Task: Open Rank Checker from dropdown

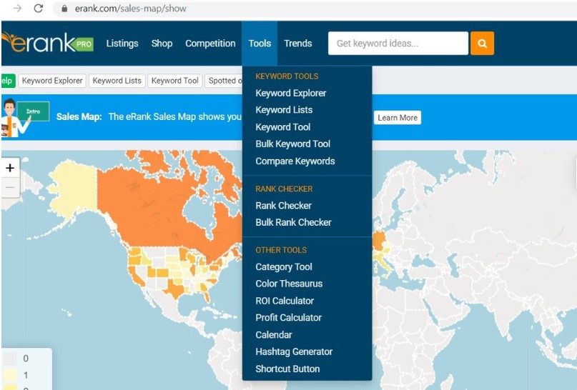Action: [x=283, y=206]
